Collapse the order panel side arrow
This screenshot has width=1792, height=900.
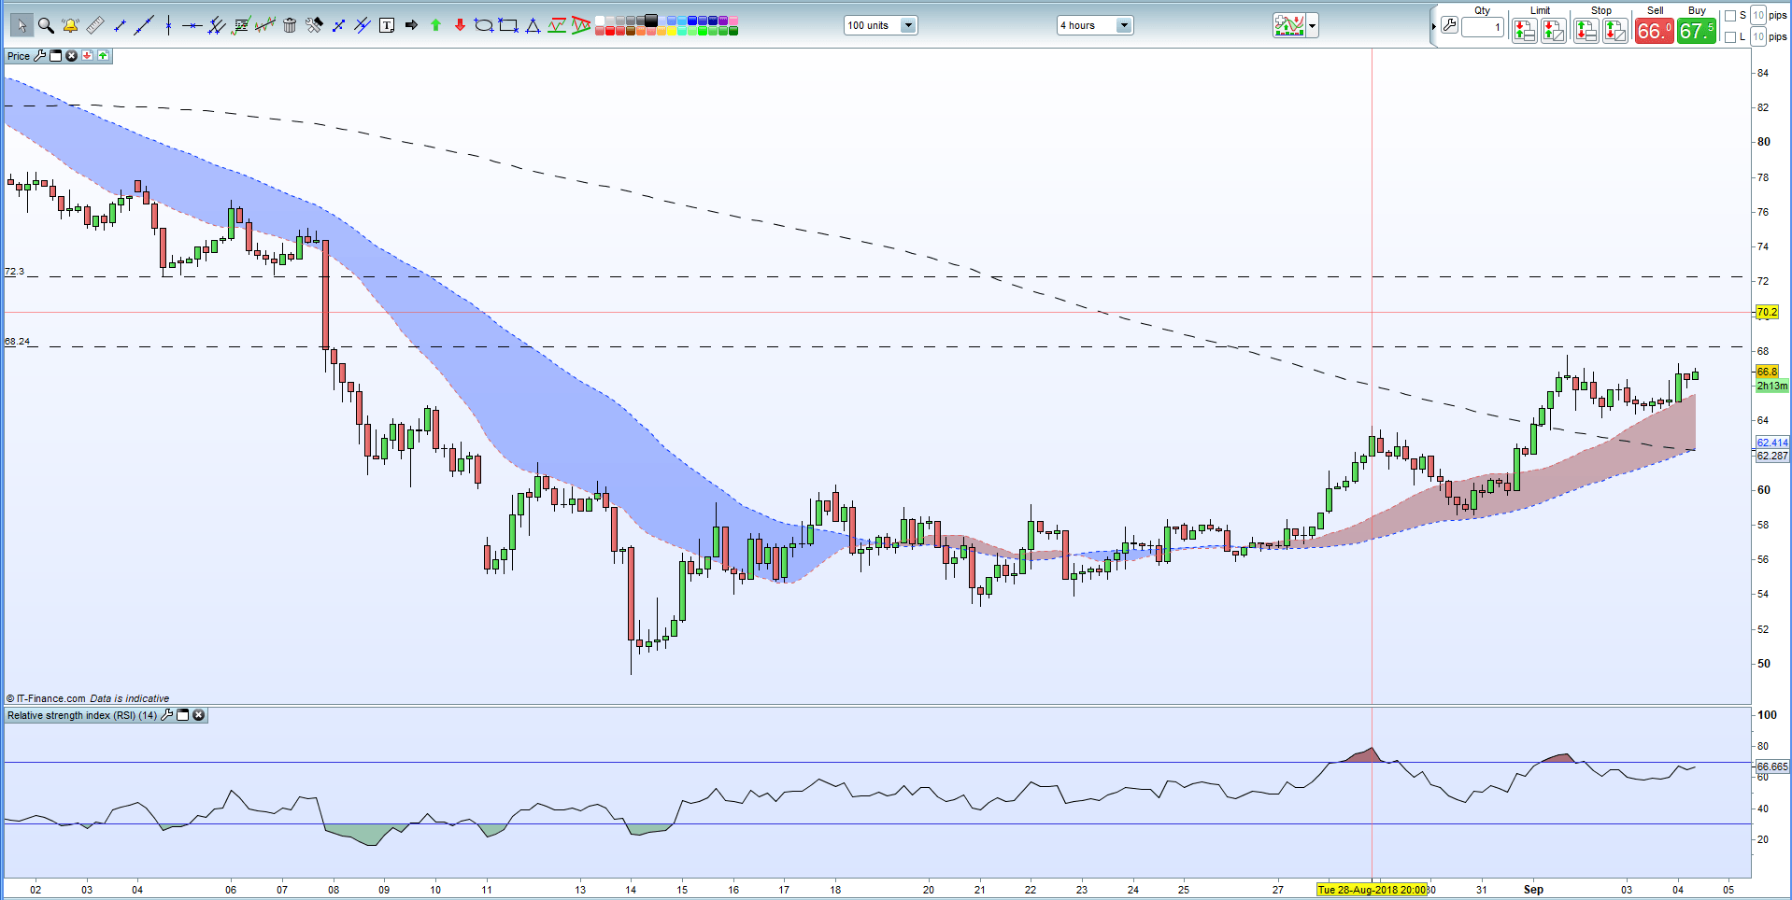click(1434, 26)
